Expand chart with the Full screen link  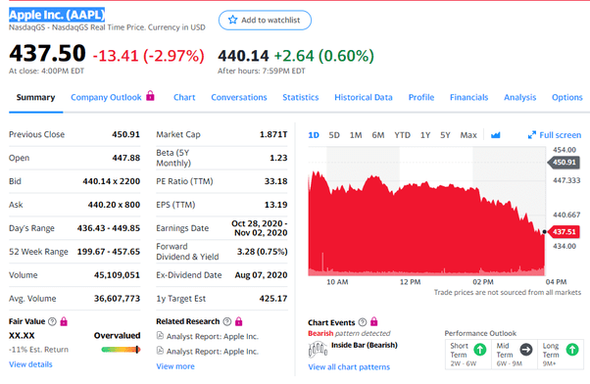(555, 135)
